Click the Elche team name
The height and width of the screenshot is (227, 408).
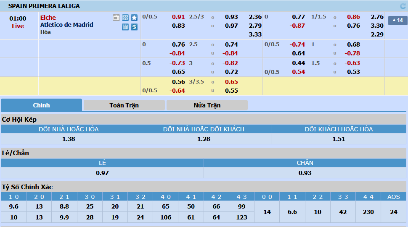point(48,18)
